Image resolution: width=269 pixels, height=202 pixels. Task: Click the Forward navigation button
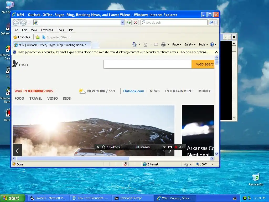coord(23,22)
